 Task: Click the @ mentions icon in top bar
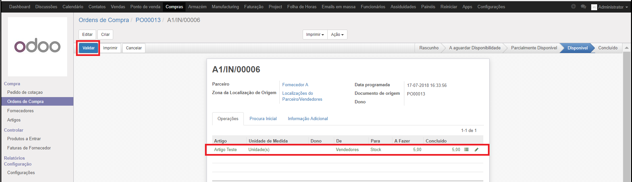point(573,7)
